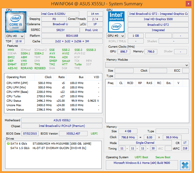This screenshot has height=173, width=194.
Task: Click the AES-NI feature label
Action: click(x=13, y=68)
